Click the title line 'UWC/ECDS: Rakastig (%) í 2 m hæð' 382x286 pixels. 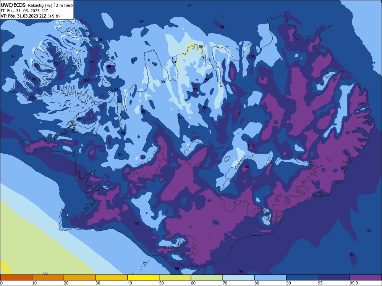[37, 5]
